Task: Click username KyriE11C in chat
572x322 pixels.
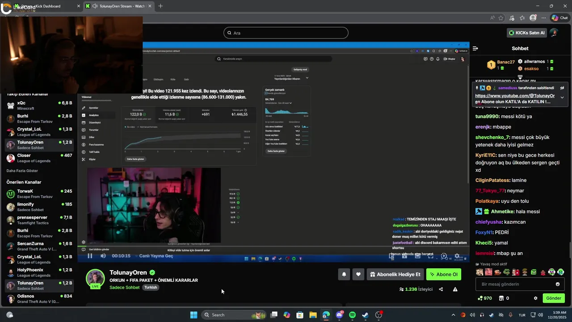Action: (x=486, y=155)
